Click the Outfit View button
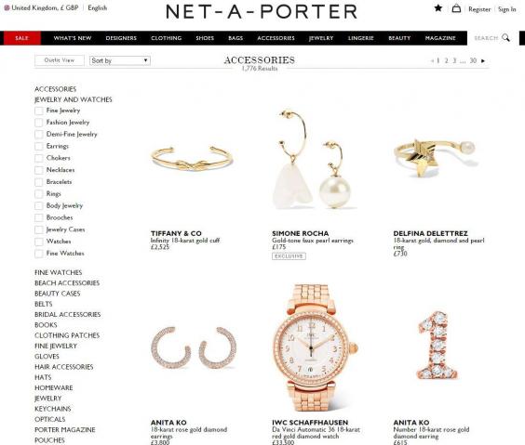The width and height of the screenshot is (525, 445). coord(60,60)
